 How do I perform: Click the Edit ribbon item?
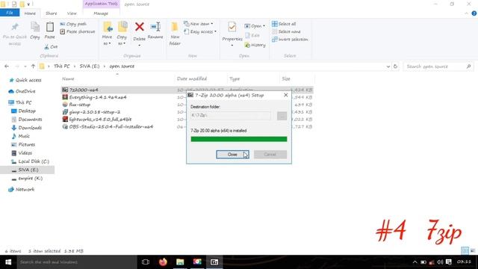252,35
